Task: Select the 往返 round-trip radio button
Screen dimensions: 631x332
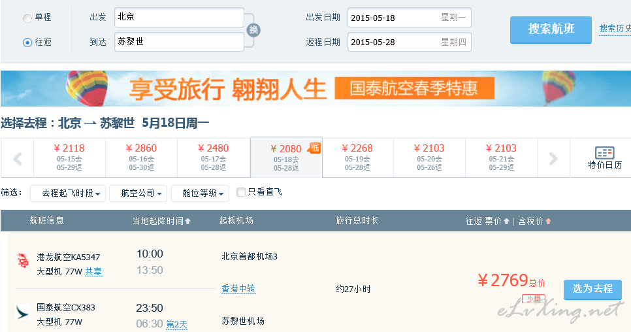Action: click(x=27, y=42)
